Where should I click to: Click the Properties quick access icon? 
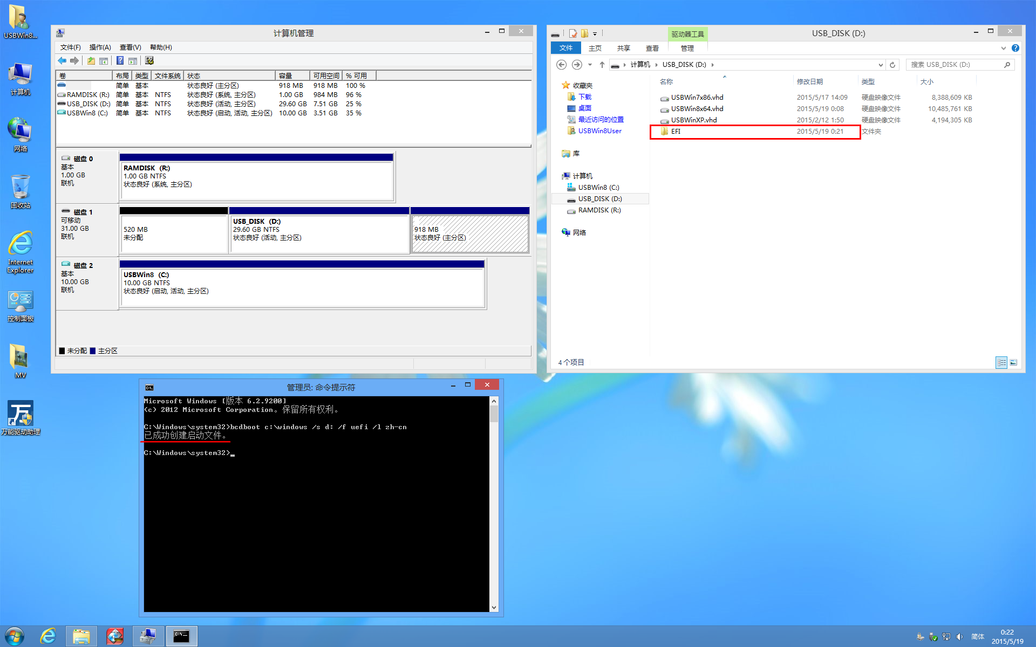tap(573, 33)
